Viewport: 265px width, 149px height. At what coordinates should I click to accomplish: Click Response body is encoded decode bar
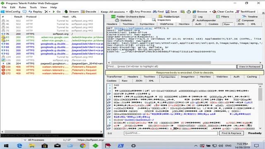tap(185, 73)
